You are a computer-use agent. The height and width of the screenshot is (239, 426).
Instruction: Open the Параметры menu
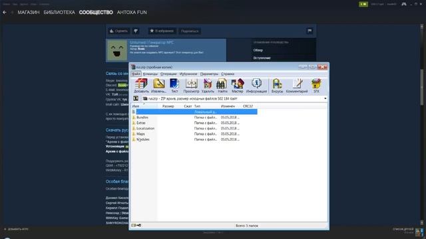coord(209,74)
